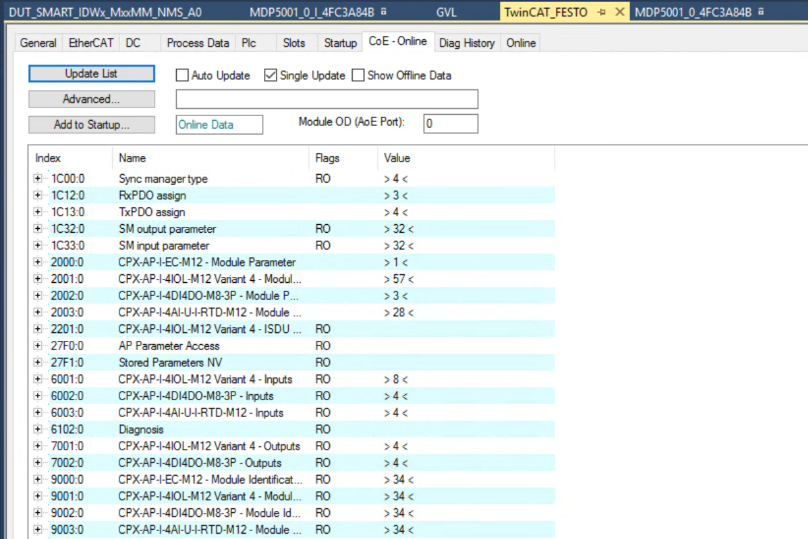Open the GVL document tab
Screen dimensions: 808x539
tap(447, 12)
